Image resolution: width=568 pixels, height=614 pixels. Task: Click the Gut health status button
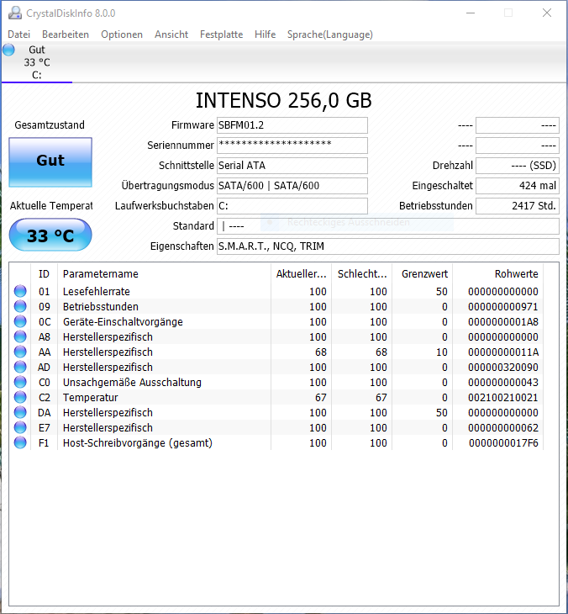(x=50, y=162)
